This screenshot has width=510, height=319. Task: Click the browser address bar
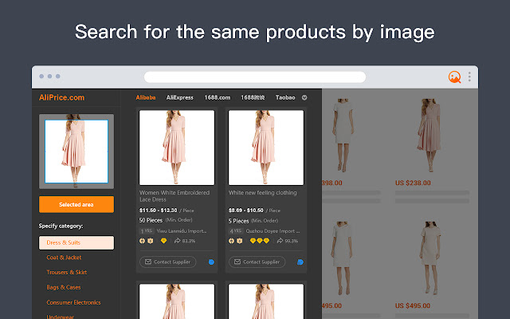click(255, 77)
